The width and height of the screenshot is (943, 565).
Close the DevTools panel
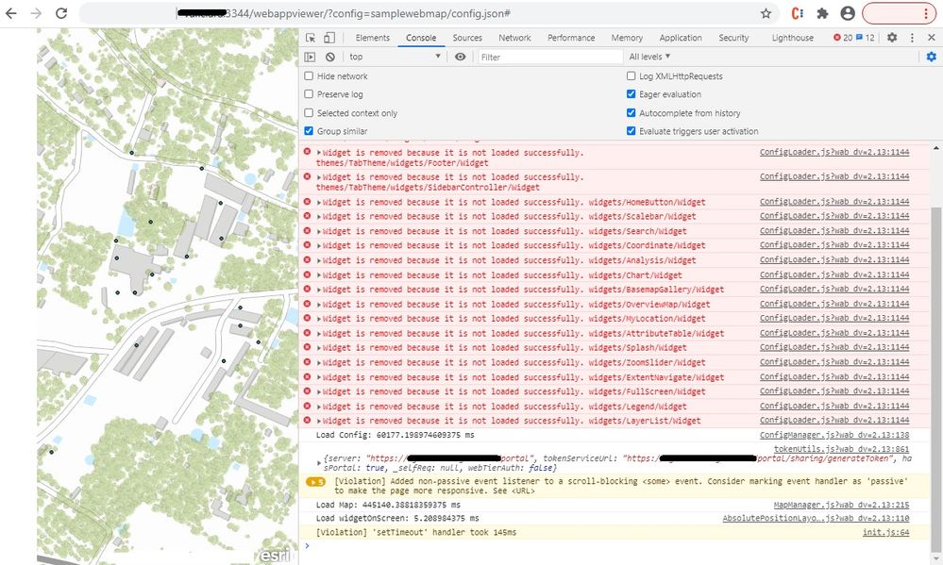click(x=932, y=38)
